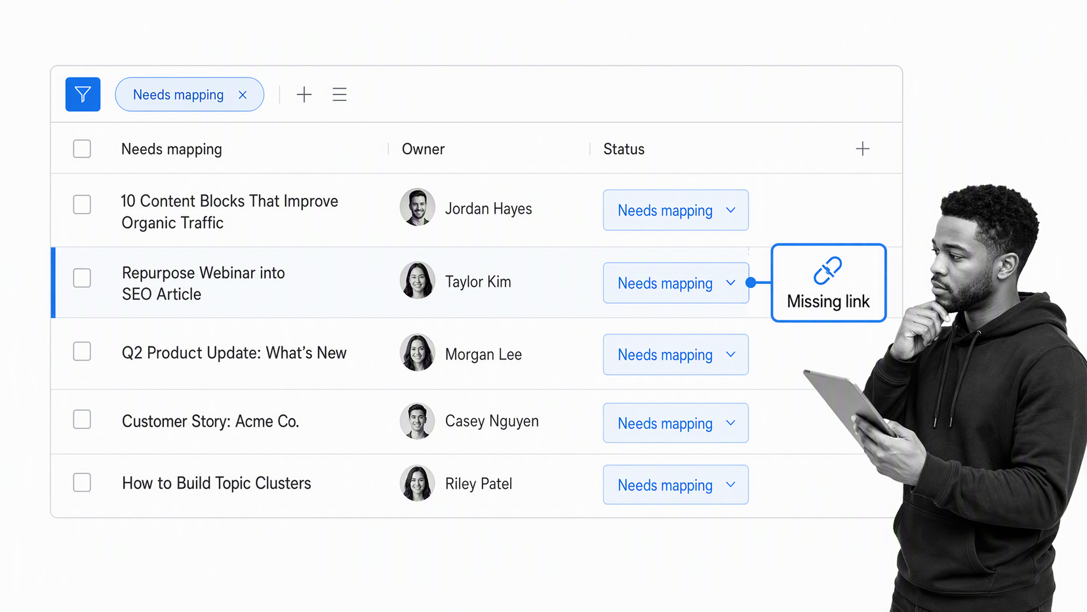Click the Status column header
The height and width of the screenshot is (612, 1087).
pyautogui.click(x=624, y=150)
